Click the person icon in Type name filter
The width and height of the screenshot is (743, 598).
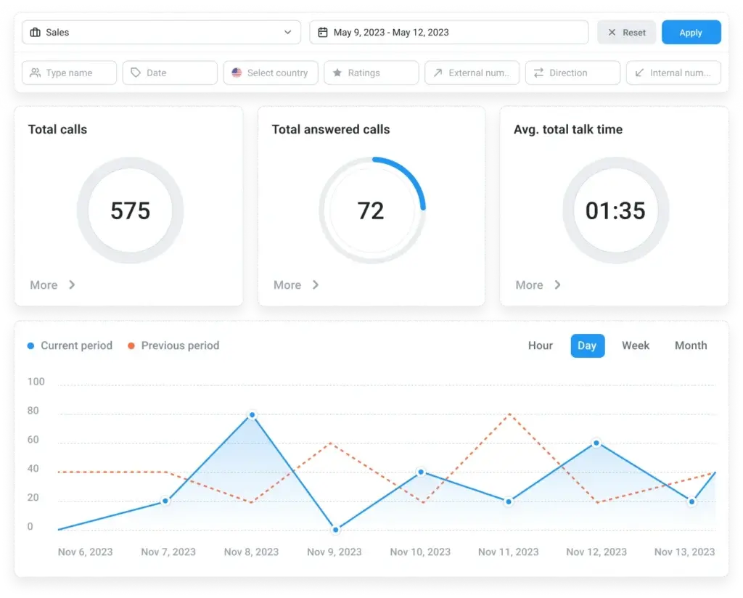[x=35, y=73]
